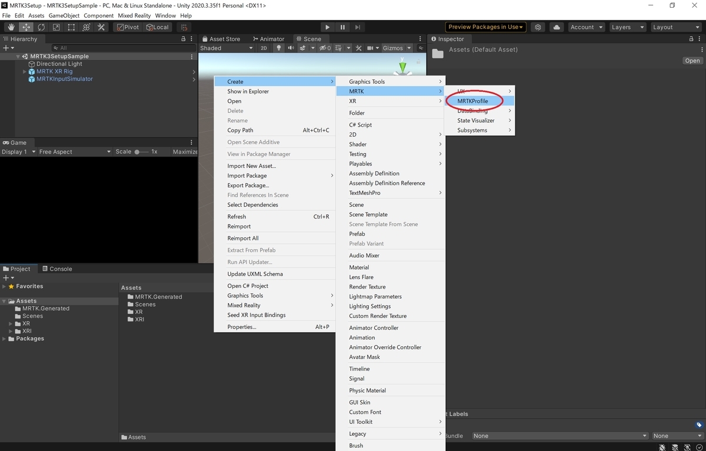Open custom editor tools icon
706x451 pixels.
101,27
